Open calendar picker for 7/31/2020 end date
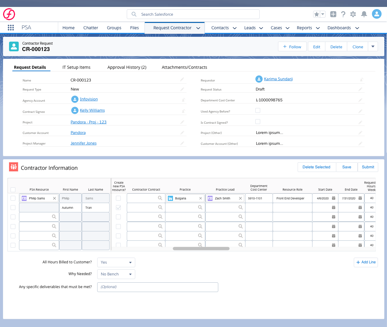 360,198
